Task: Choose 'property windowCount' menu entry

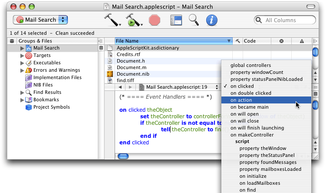Action: tap(267, 72)
